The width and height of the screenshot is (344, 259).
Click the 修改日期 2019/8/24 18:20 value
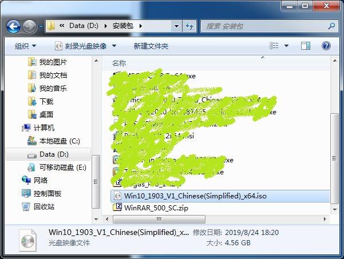click(252, 233)
